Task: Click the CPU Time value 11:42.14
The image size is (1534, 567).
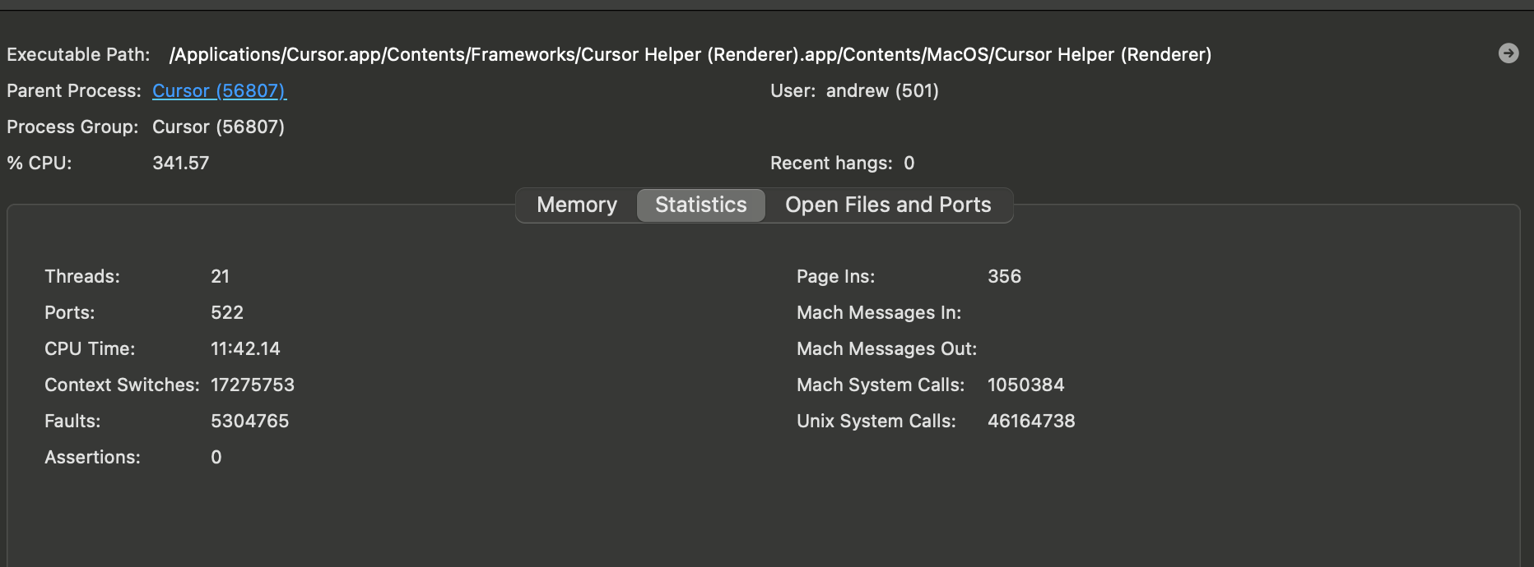Action: (245, 348)
